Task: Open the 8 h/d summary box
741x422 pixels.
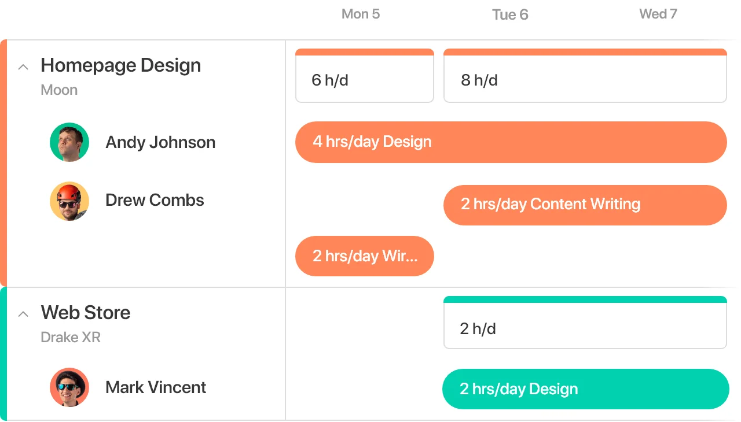Action: pyautogui.click(x=585, y=76)
